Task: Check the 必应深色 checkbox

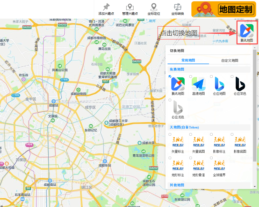Action: [x=232, y=76]
